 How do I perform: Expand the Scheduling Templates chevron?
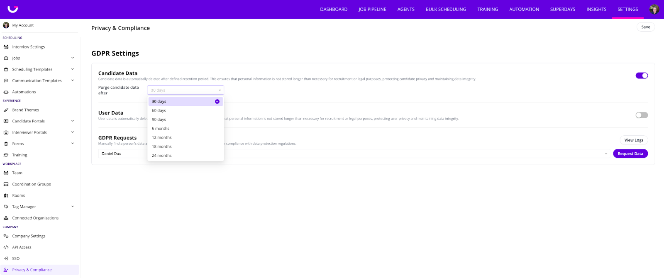[73, 69]
